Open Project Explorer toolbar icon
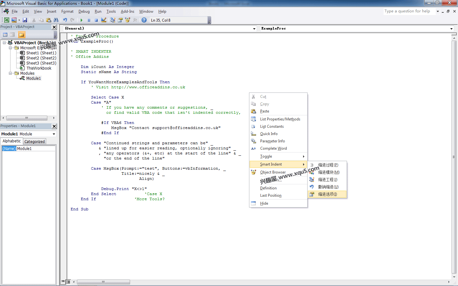This screenshot has height=286, width=458. (x=113, y=20)
